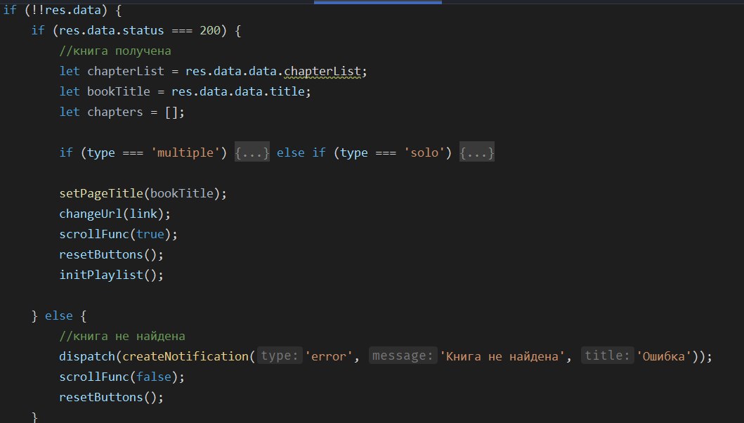This screenshot has height=423, width=744.
Task: Click the 'else' keyword before //книга не найдена
Action: click(x=59, y=315)
